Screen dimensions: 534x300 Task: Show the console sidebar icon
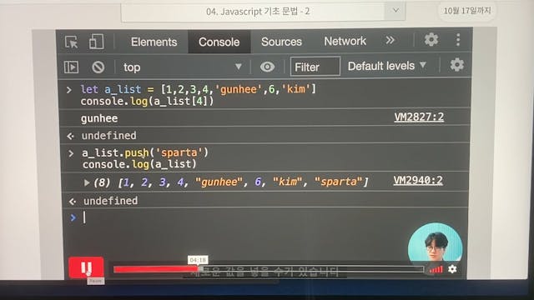(71, 67)
